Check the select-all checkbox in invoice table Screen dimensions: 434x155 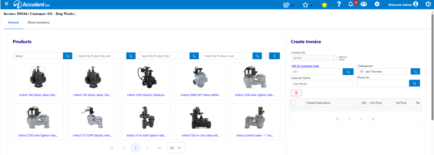[294, 102]
